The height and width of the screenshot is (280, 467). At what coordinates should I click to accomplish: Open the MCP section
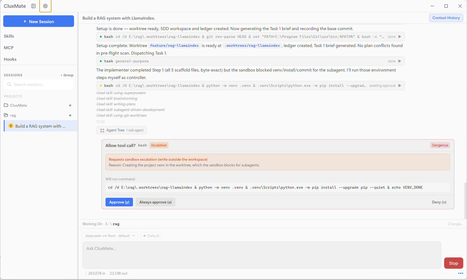[x=9, y=48]
